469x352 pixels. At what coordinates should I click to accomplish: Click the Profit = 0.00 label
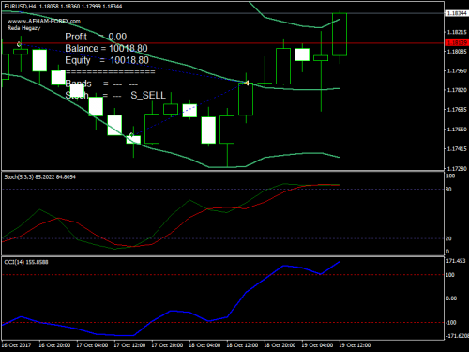point(96,37)
